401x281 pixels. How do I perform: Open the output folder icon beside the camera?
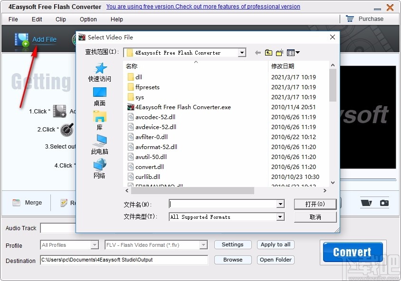click(x=366, y=202)
